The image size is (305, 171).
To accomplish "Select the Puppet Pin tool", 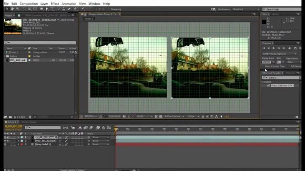I will coord(82,9).
